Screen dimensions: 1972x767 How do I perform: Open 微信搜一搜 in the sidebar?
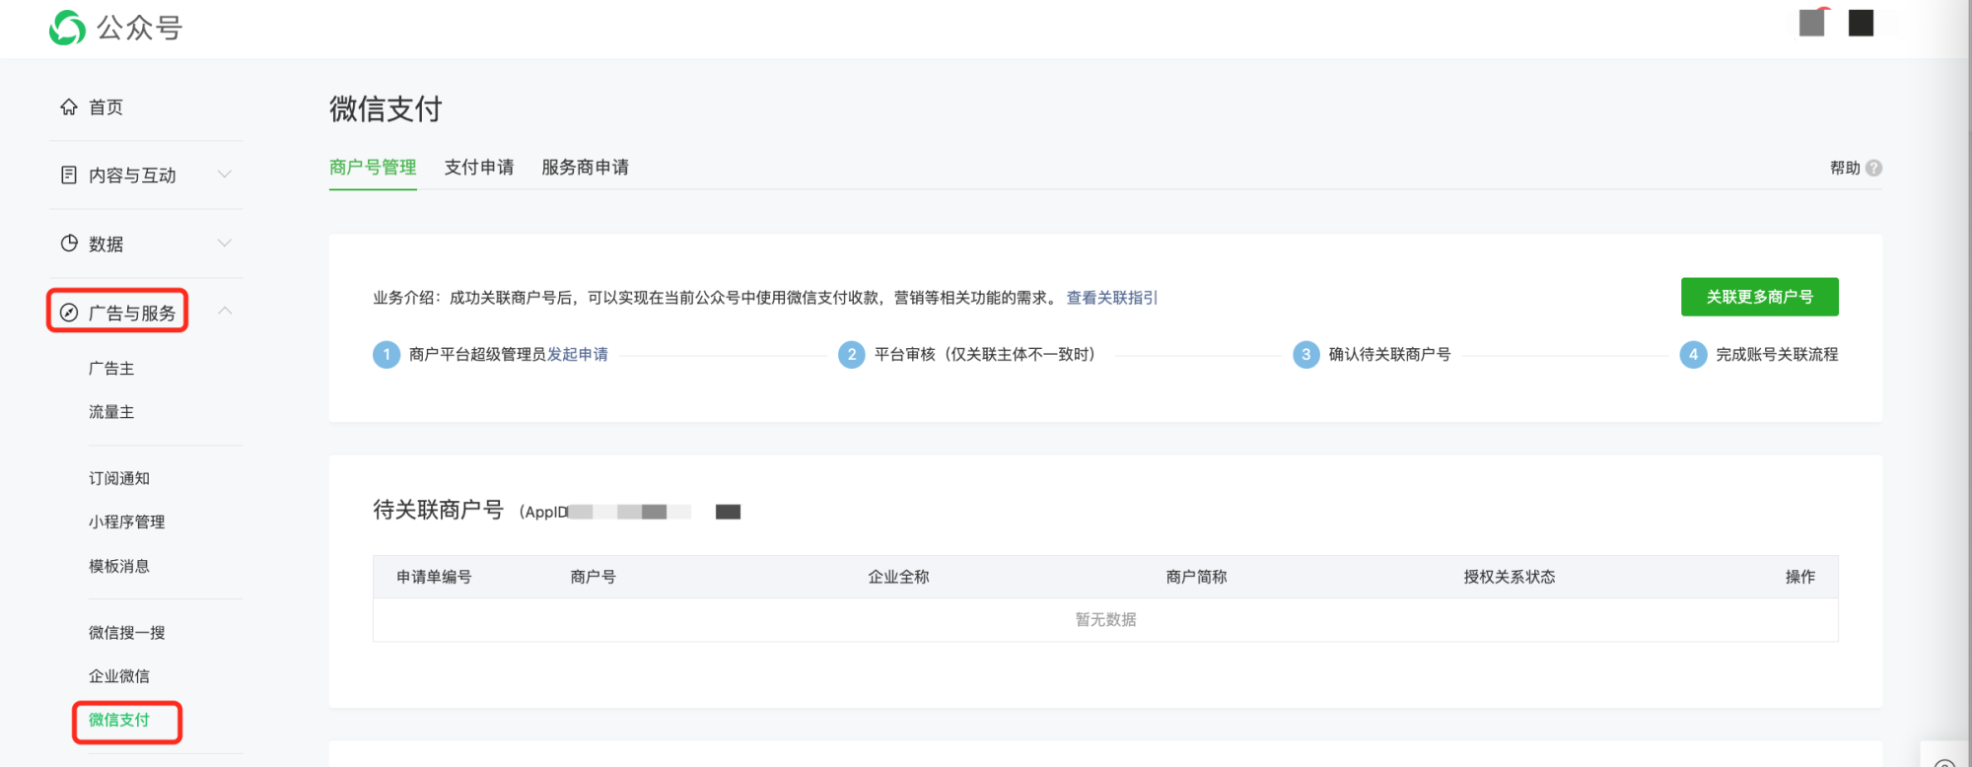(x=127, y=632)
